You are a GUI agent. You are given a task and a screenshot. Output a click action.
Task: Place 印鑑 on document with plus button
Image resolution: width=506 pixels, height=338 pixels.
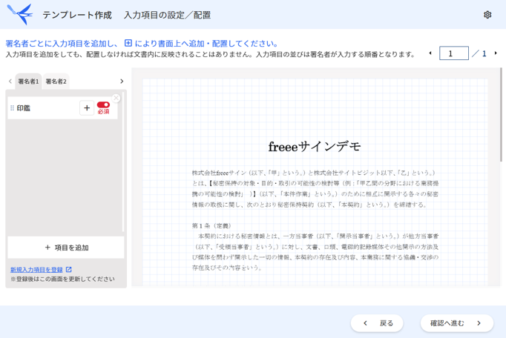pos(87,108)
